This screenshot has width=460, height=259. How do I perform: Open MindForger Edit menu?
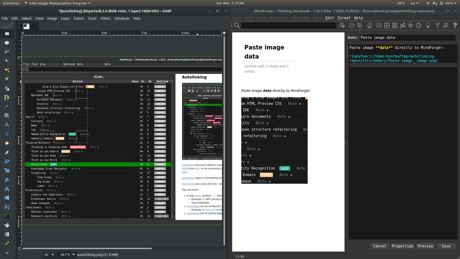pyautogui.click(x=329, y=18)
